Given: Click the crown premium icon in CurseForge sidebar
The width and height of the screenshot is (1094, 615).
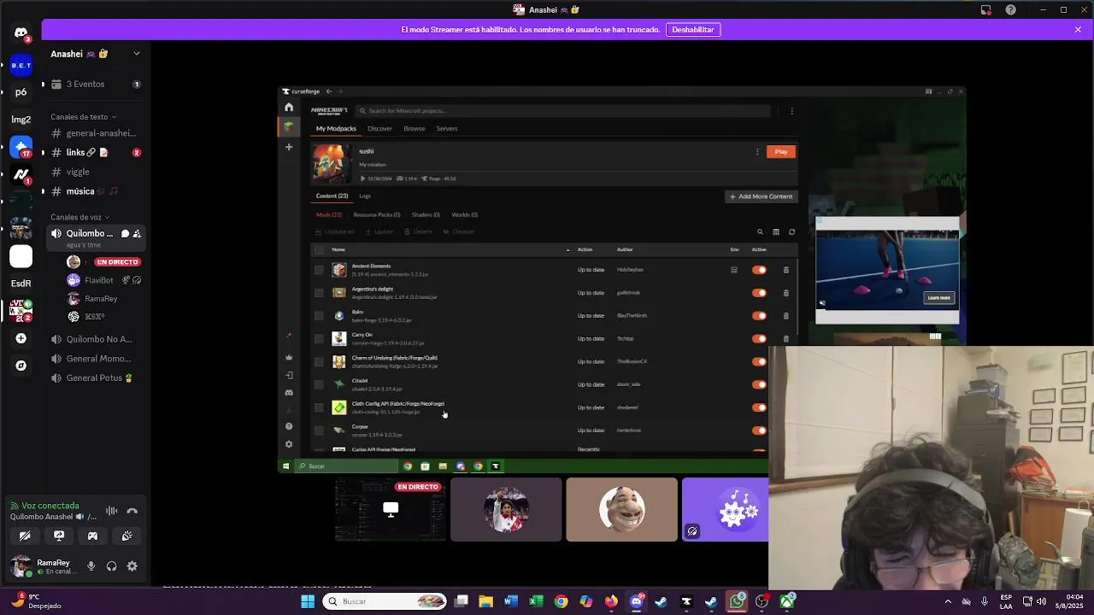Looking at the screenshot, I should (289, 357).
